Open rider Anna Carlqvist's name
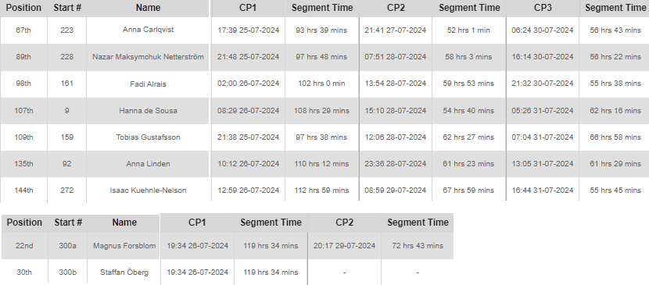Viewport: 649px width, 285px height. click(x=149, y=30)
